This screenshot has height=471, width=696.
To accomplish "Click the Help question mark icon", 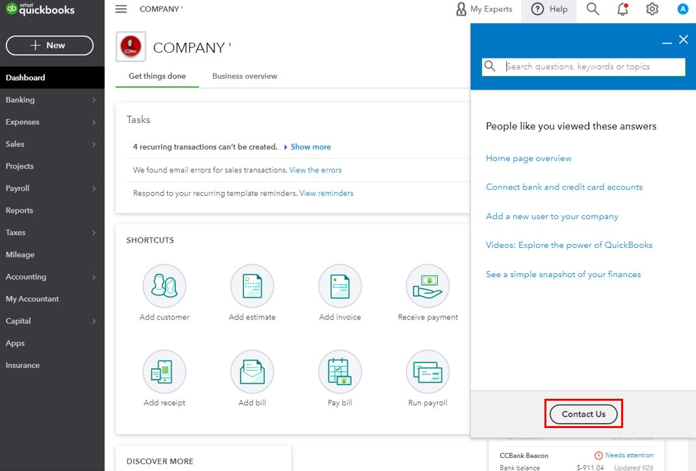I will pos(537,9).
